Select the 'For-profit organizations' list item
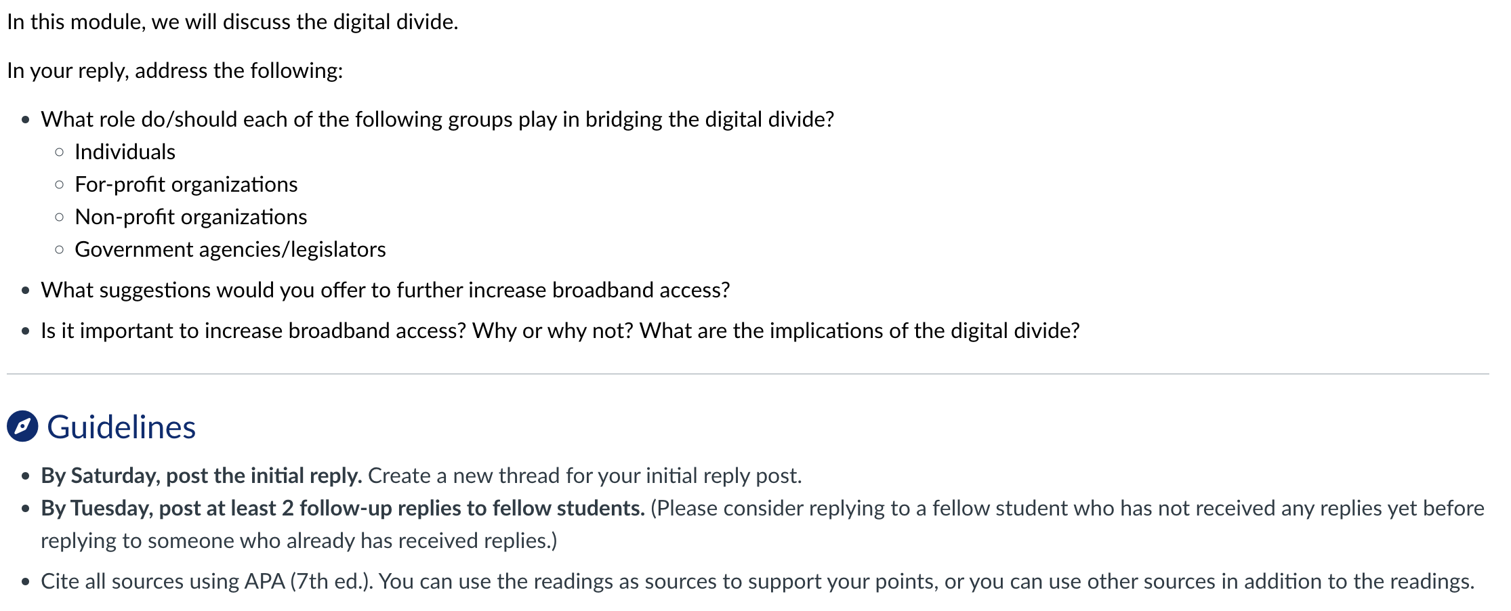 pos(186,184)
